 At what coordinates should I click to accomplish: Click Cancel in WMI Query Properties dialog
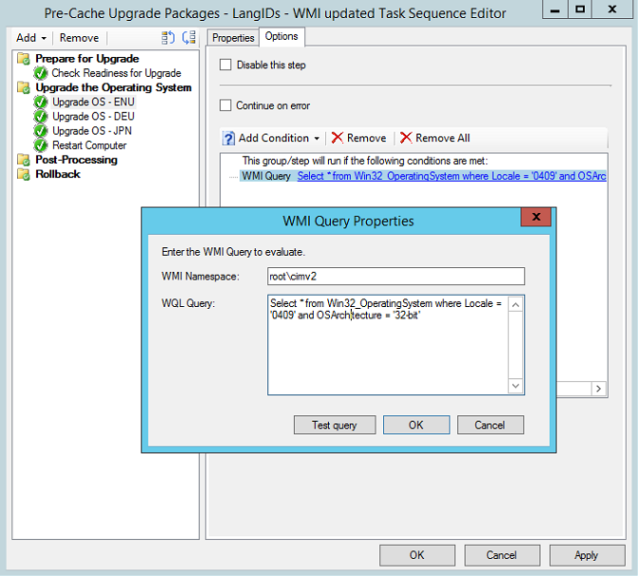491,425
